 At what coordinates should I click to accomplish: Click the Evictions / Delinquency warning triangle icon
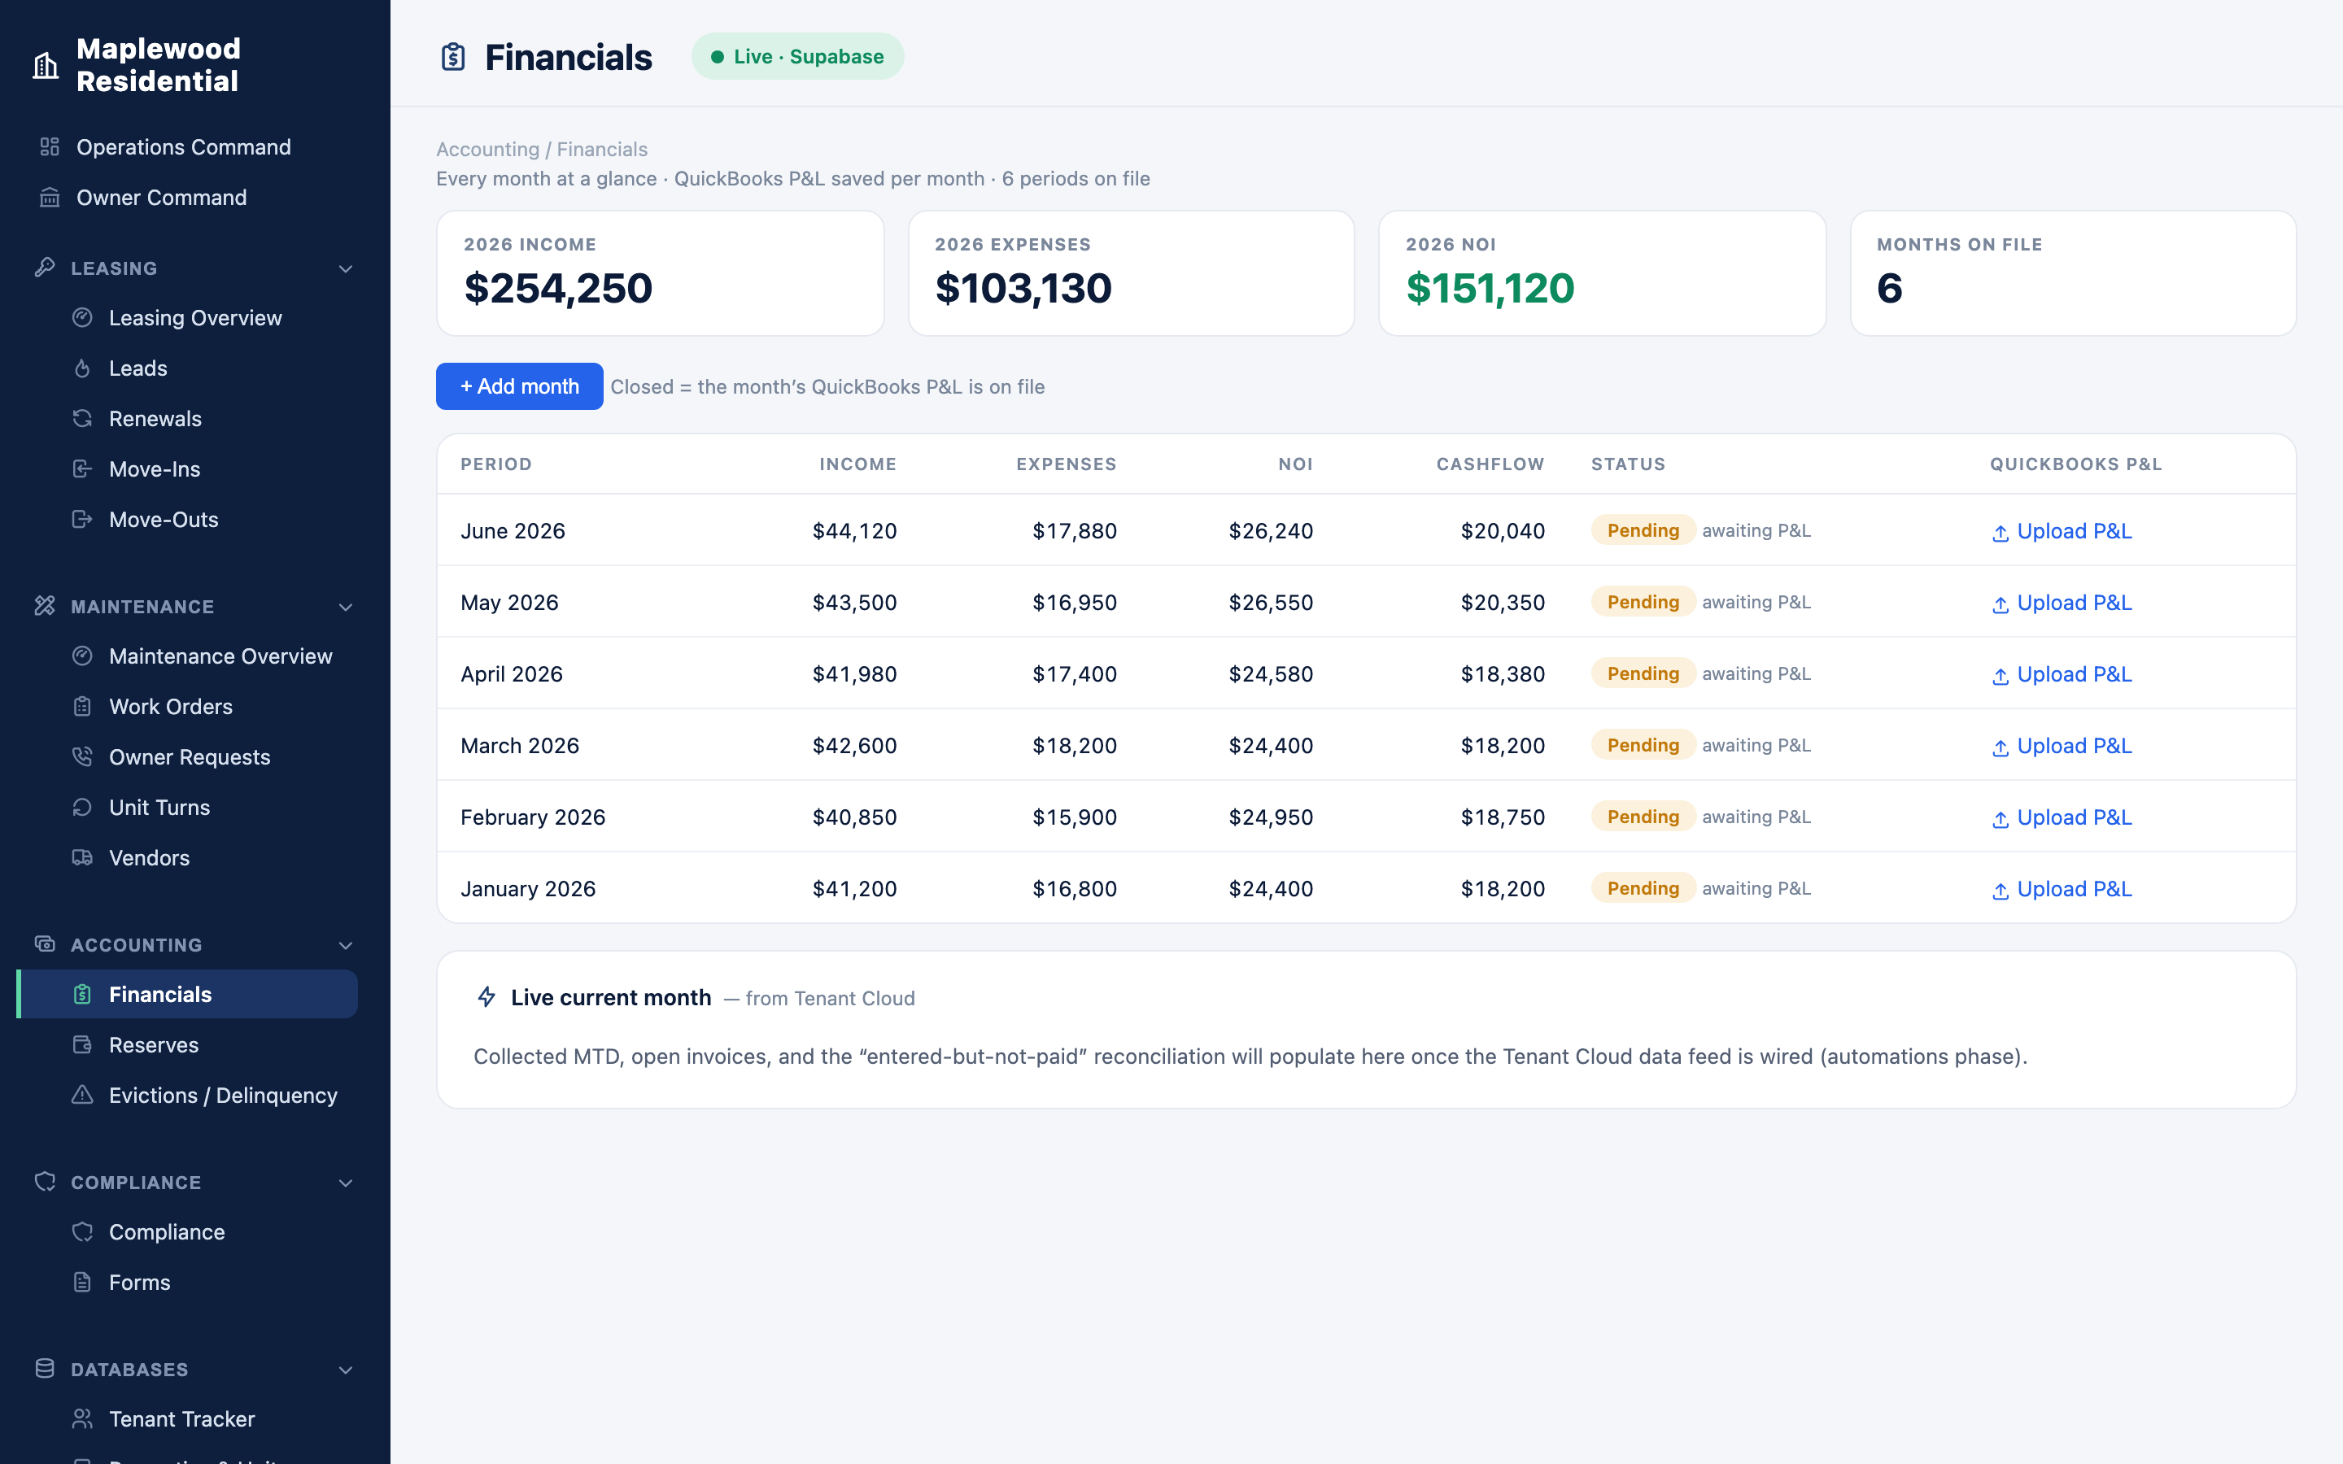click(x=82, y=1095)
